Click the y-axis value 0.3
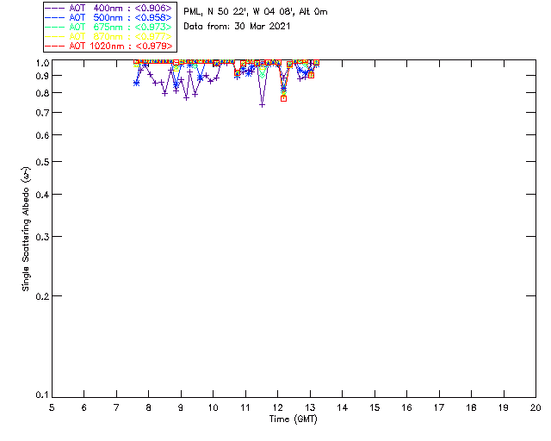Viewport: 551px width, 441px height. [42, 237]
